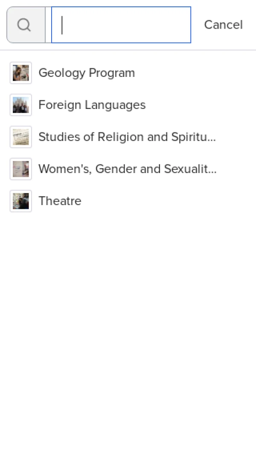The height and width of the screenshot is (455, 256).
Task: Select the Studies of Religion and Spirituality entry
Action: coord(127,137)
